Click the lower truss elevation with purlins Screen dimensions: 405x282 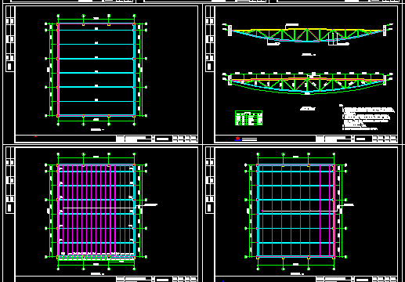[x=308, y=83]
